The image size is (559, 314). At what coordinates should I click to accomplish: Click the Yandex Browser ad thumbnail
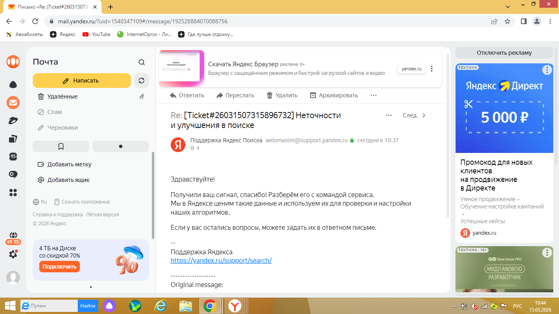click(181, 69)
